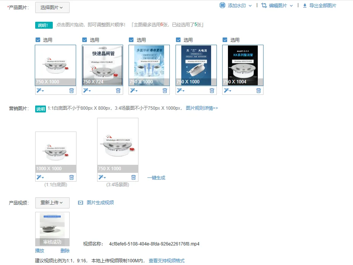
Task: Expand the 添加水印 chevron
Action: point(250,6)
